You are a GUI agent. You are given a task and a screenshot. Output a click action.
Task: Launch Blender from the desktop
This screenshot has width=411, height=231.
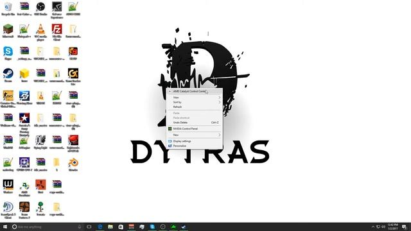[73, 162]
